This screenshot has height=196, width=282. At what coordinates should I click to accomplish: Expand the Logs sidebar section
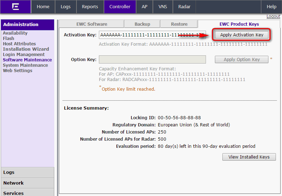(27, 172)
